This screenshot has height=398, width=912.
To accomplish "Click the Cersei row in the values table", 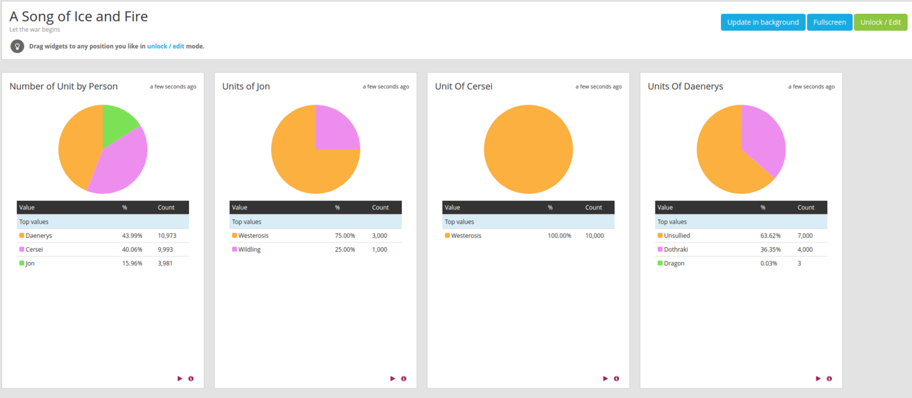I will point(102,249).
